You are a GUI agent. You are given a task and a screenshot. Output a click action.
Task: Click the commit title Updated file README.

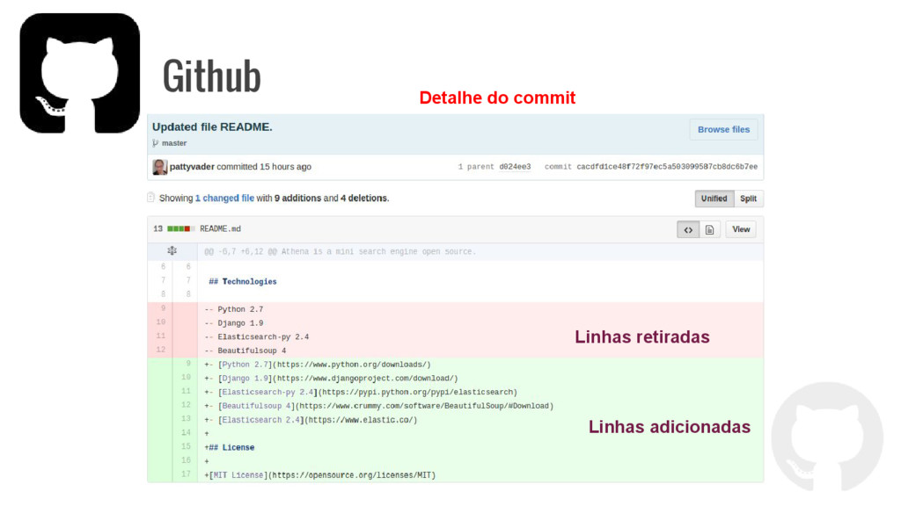(x=212, y=126)
